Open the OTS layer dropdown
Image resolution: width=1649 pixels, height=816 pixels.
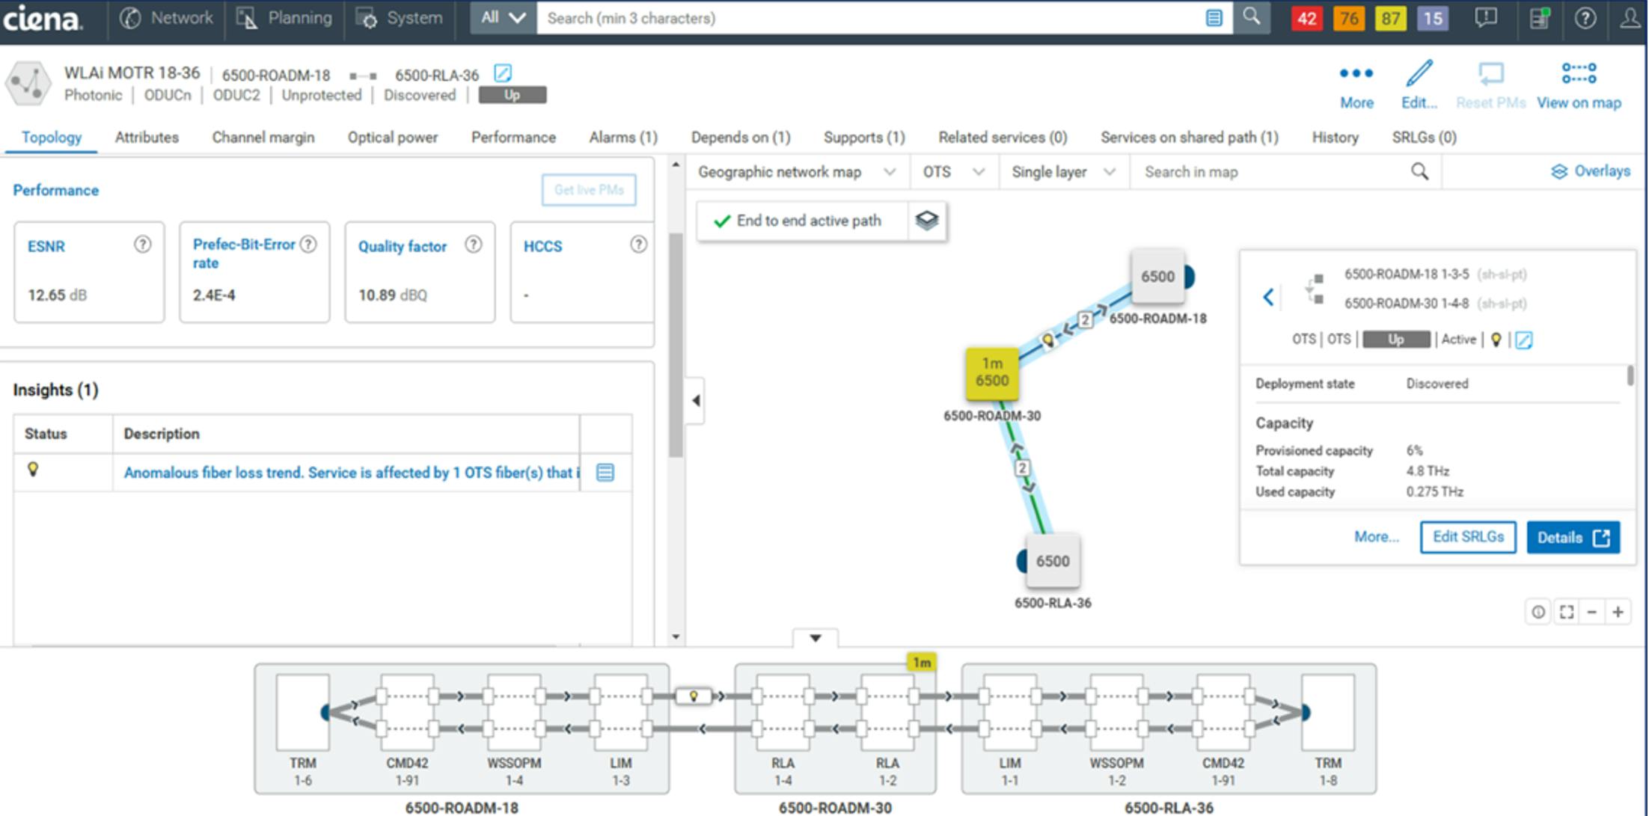(x=954, y=172)
